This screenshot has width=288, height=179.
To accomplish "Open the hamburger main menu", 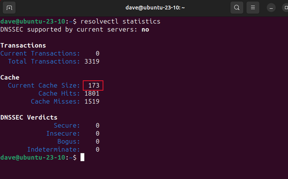I will [252, 8].
